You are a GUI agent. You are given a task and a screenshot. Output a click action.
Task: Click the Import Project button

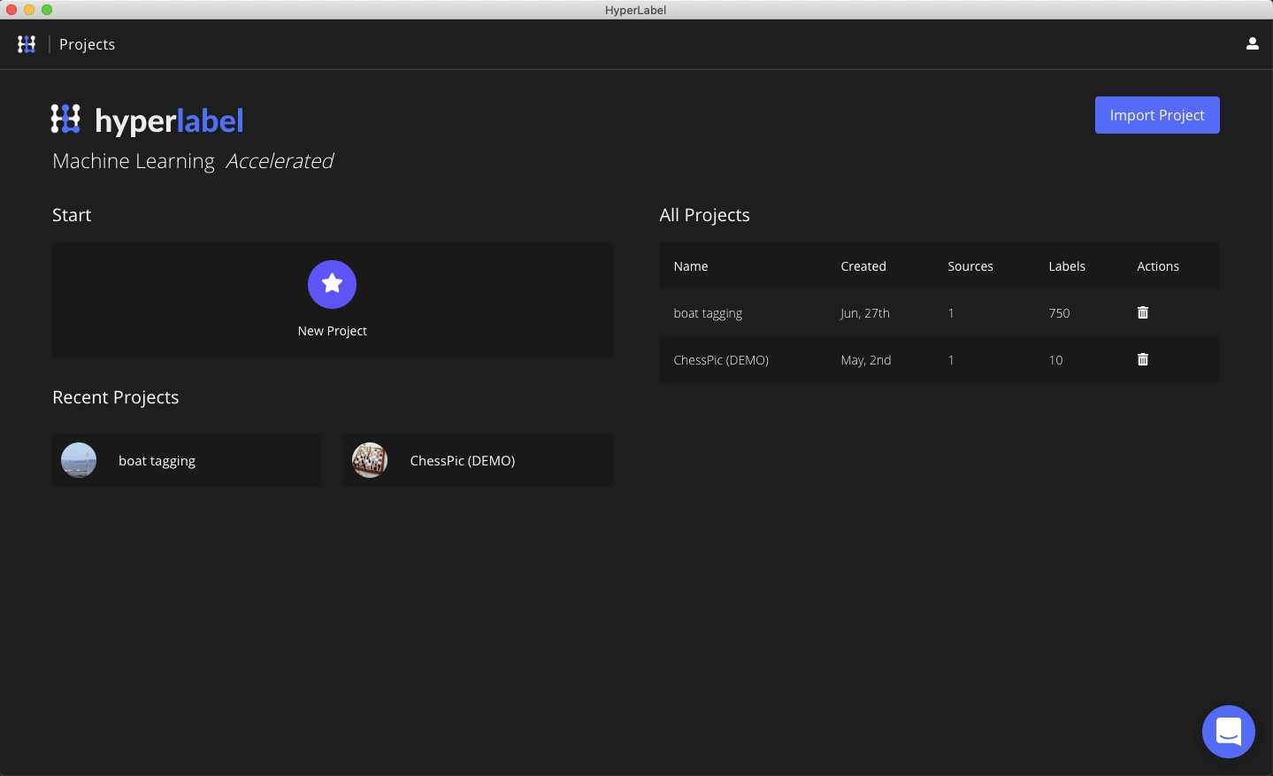(x=1156, y=115)
